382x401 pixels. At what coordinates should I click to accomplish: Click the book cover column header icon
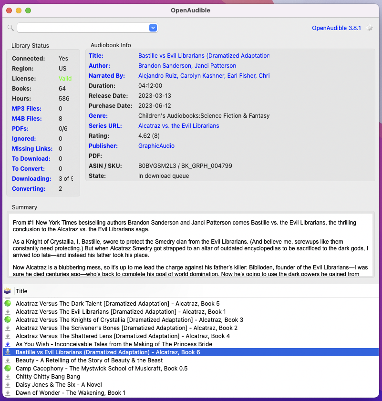(7, 291)
